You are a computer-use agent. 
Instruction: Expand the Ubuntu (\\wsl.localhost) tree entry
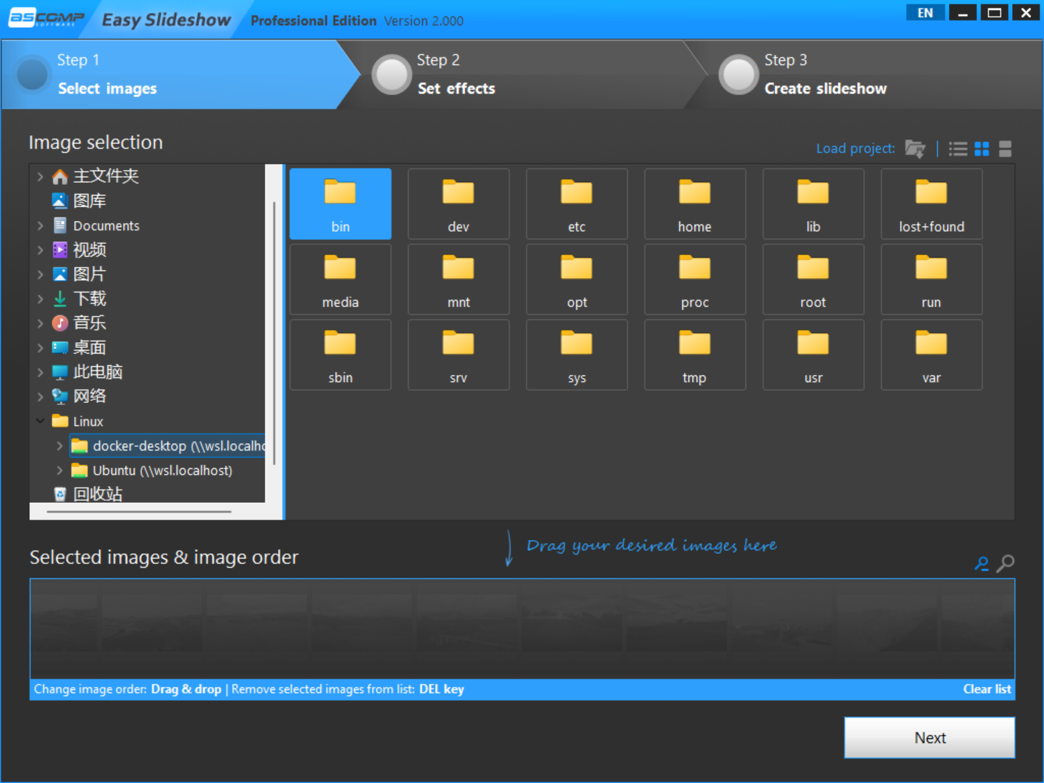[60, 470]
